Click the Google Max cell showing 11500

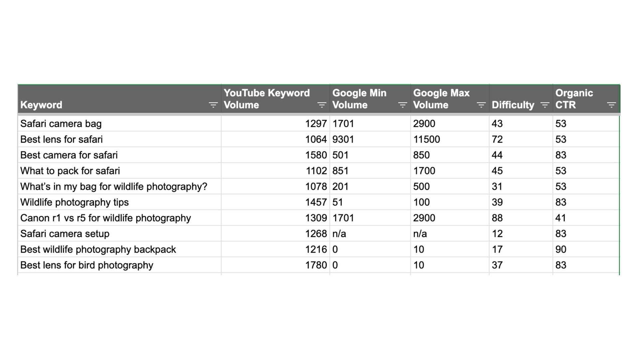tap(426, 139)
